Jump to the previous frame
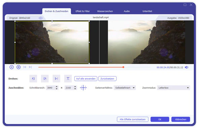The image size is (202, 128). [x=25, y=67]
